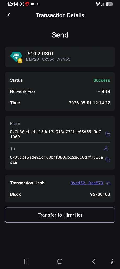Open the 0xdd52...9aa873 hash link
Image resolution: width=120 pixels, height=269 pixels.
point(87,183)
